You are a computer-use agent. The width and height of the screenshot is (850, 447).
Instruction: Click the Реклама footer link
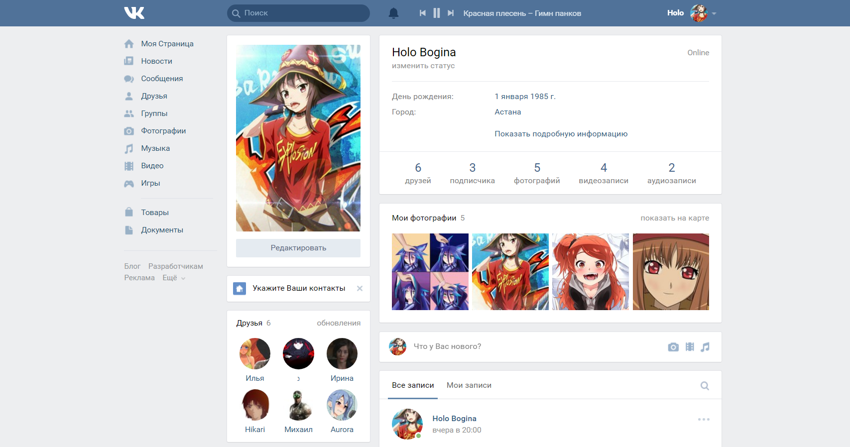(139, 278)
